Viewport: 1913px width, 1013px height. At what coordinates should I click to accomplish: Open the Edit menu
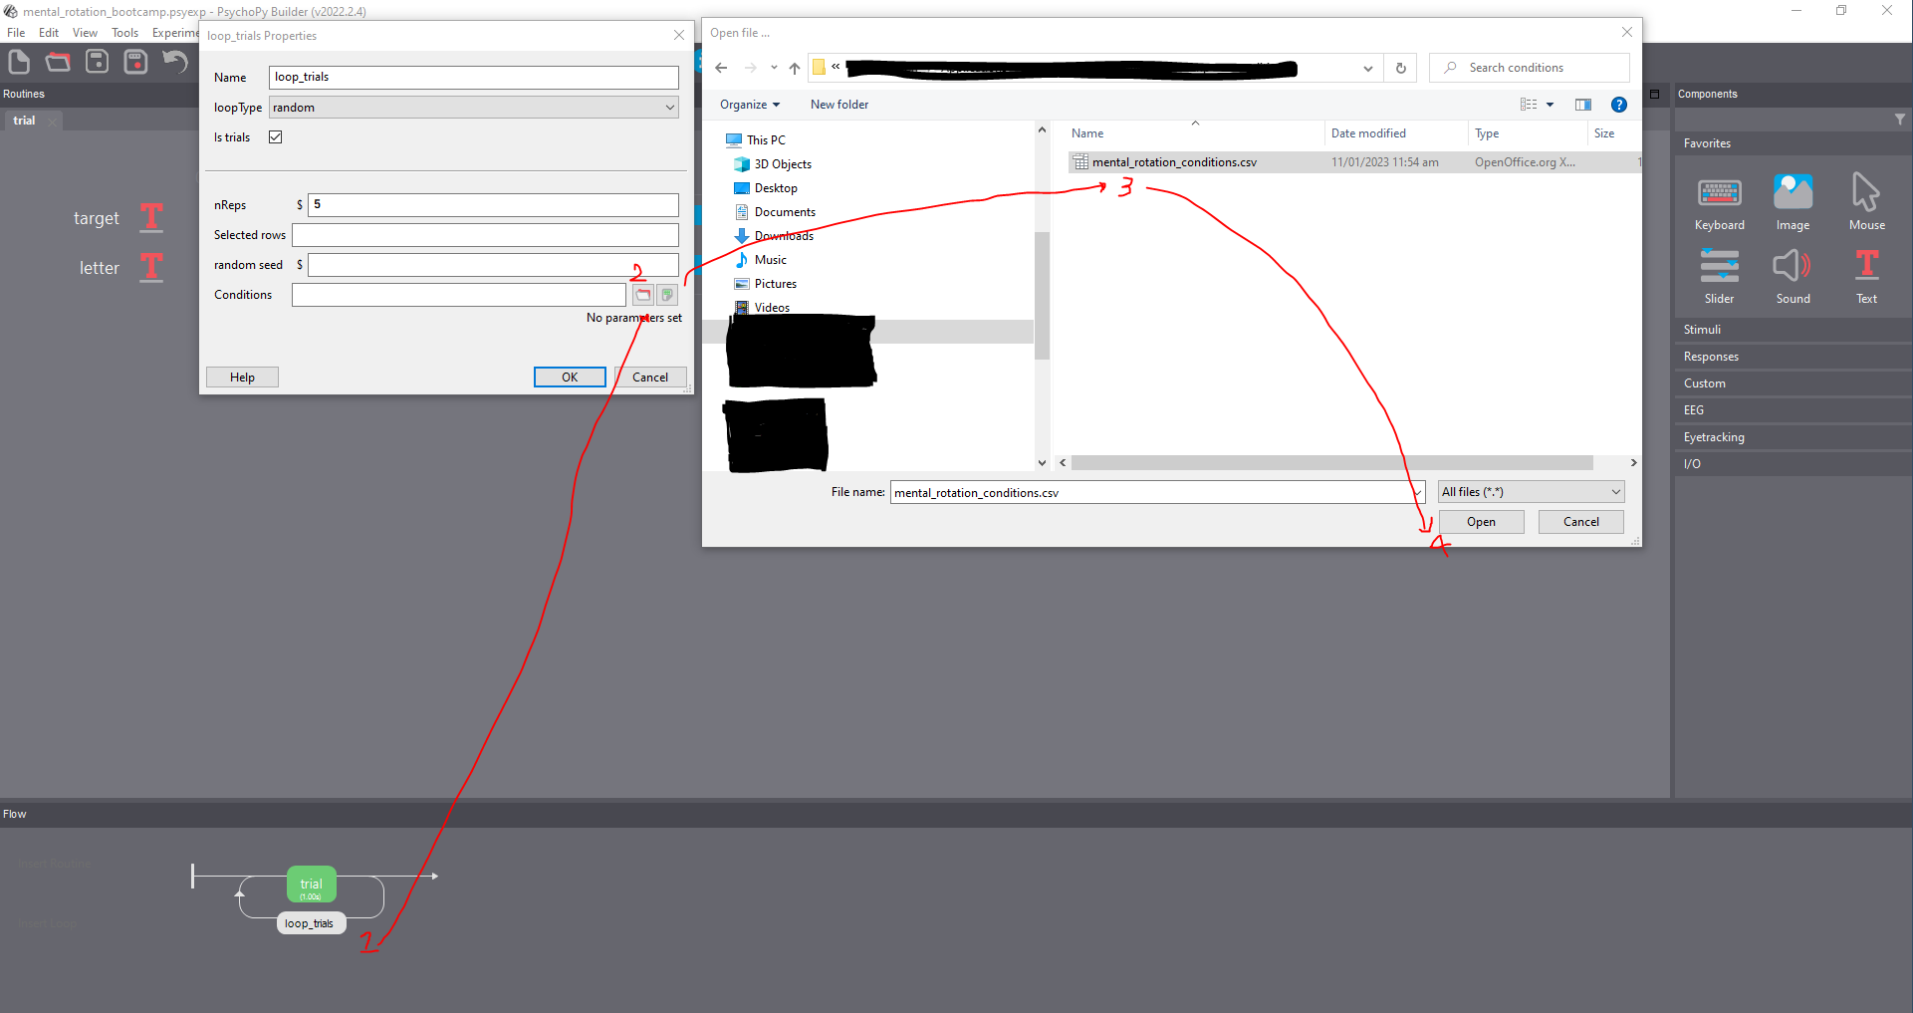49,33
